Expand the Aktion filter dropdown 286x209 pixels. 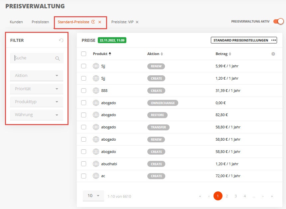(x=37, y=76)
